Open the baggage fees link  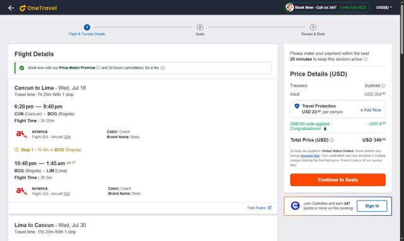pos(310,156)
